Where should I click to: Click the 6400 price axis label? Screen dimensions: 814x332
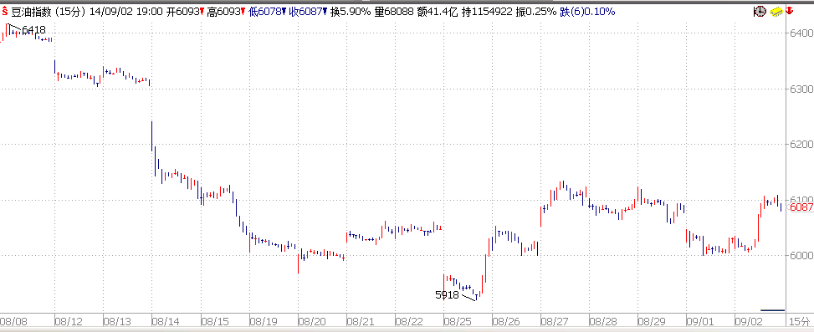pyautogui.click(x=801, y=33)
